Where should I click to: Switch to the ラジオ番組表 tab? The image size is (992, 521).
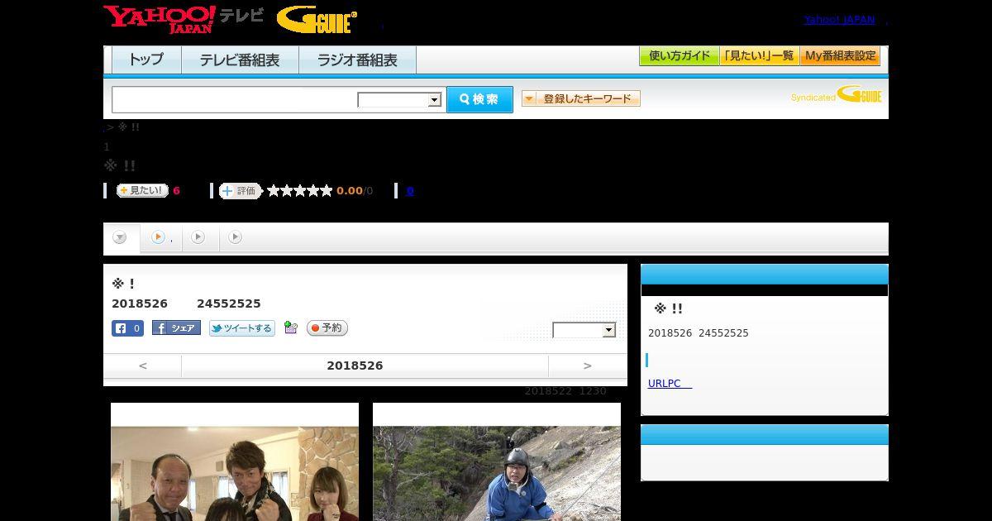point(357,60)
